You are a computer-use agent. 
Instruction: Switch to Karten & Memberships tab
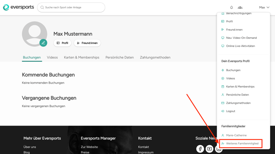[82, 58]
